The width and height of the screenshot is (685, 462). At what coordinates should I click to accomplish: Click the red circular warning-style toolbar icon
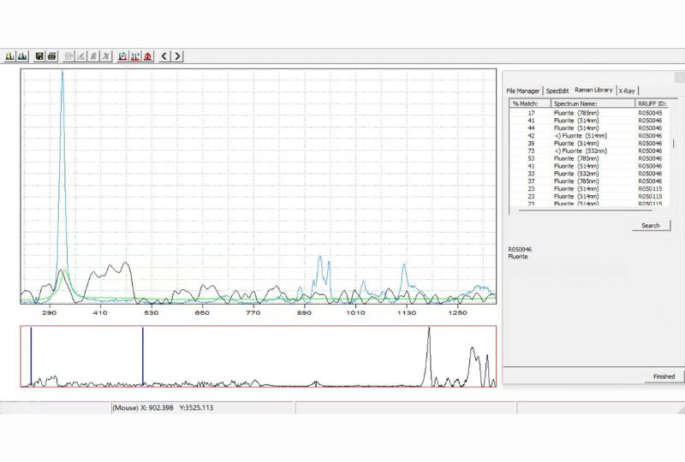tap(148, 56)
